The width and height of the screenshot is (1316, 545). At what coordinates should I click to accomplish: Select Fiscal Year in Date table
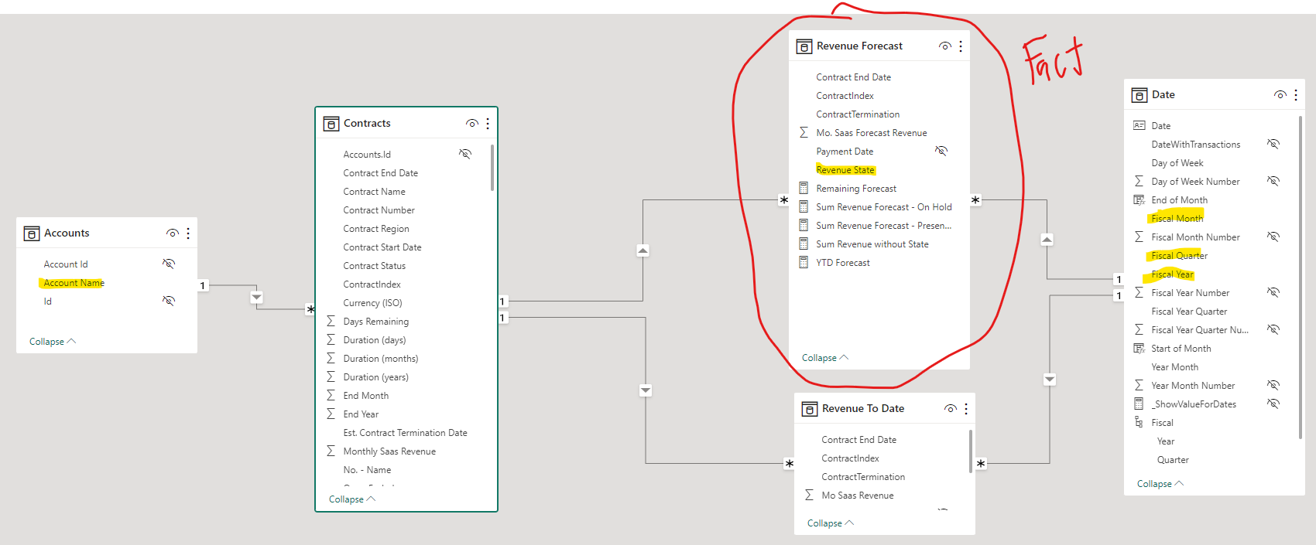(1172, 274)
